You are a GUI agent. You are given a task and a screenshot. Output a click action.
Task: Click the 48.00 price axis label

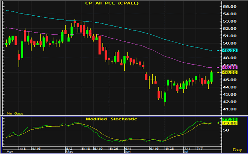point(230,58)
